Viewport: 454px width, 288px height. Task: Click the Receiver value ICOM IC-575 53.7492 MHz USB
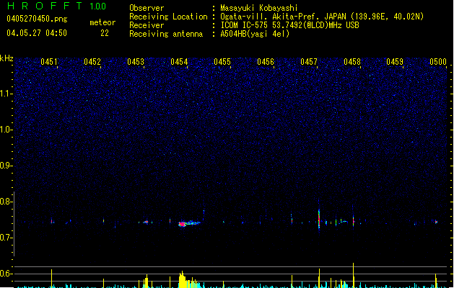pos(289,25)
